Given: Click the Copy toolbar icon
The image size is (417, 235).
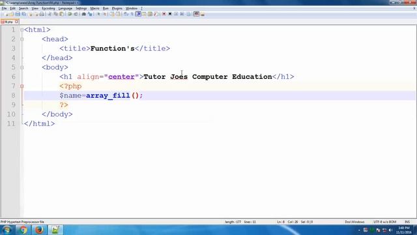Looking at the screenshot, I should click(x=55, y=14).
